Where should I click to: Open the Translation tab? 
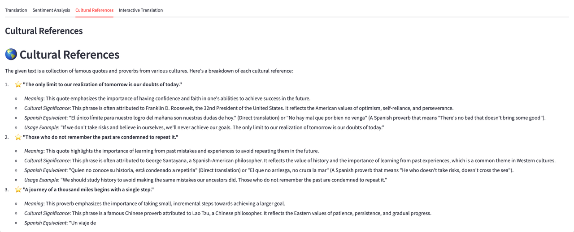(x=16, y=10)
